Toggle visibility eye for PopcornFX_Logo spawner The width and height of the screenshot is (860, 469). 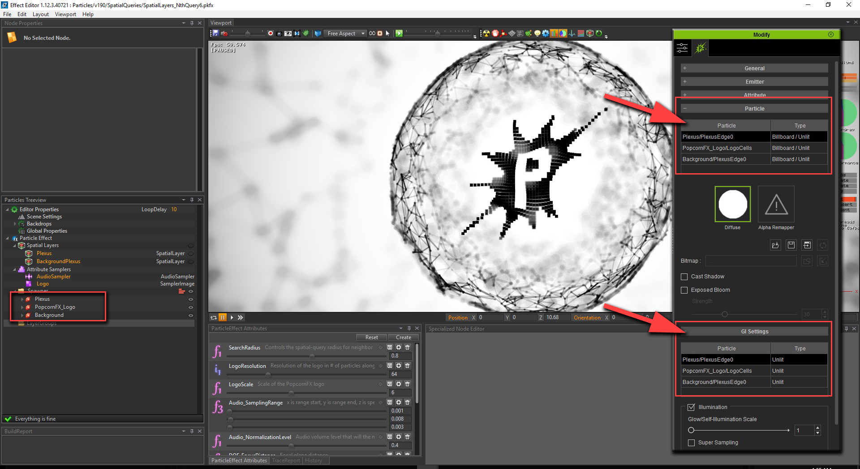(x=191, y=307)
